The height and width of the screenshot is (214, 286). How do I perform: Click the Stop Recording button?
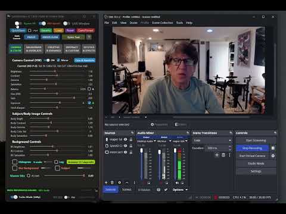pos(252,148)
